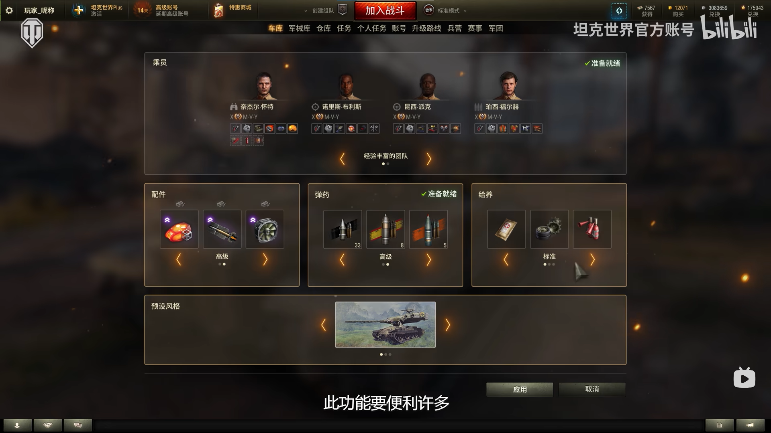
Task: Expand the 创建组队 platoon dropdown
Action: pyautogui.click(x=320, y=10)
